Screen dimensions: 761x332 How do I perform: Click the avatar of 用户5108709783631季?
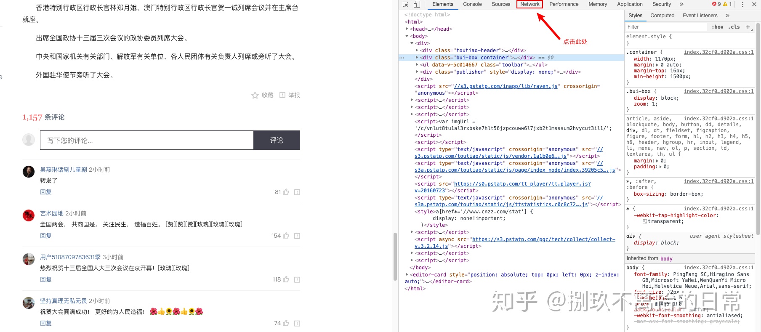click(x=29, y=259)
